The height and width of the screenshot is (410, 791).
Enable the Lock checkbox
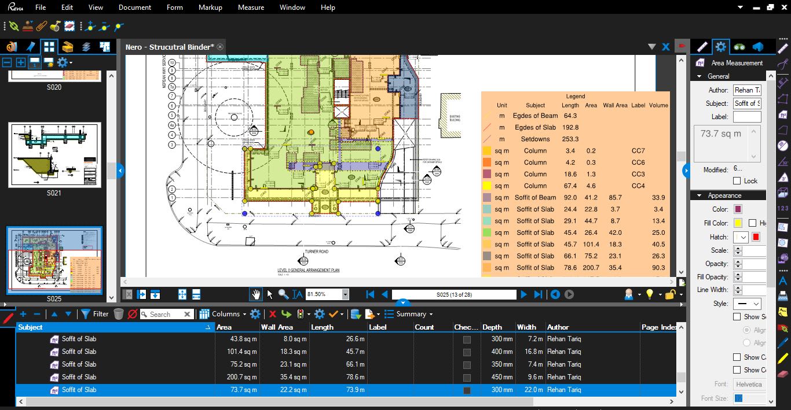tap(737, 181)
